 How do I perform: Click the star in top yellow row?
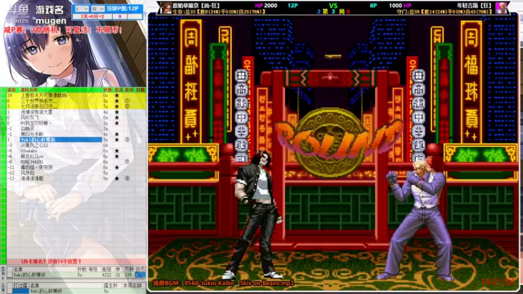(x=117, y=95)
